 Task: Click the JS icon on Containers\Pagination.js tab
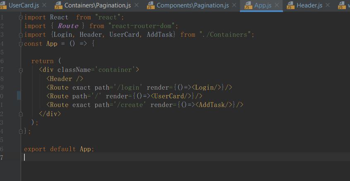(x=58, y=5)
